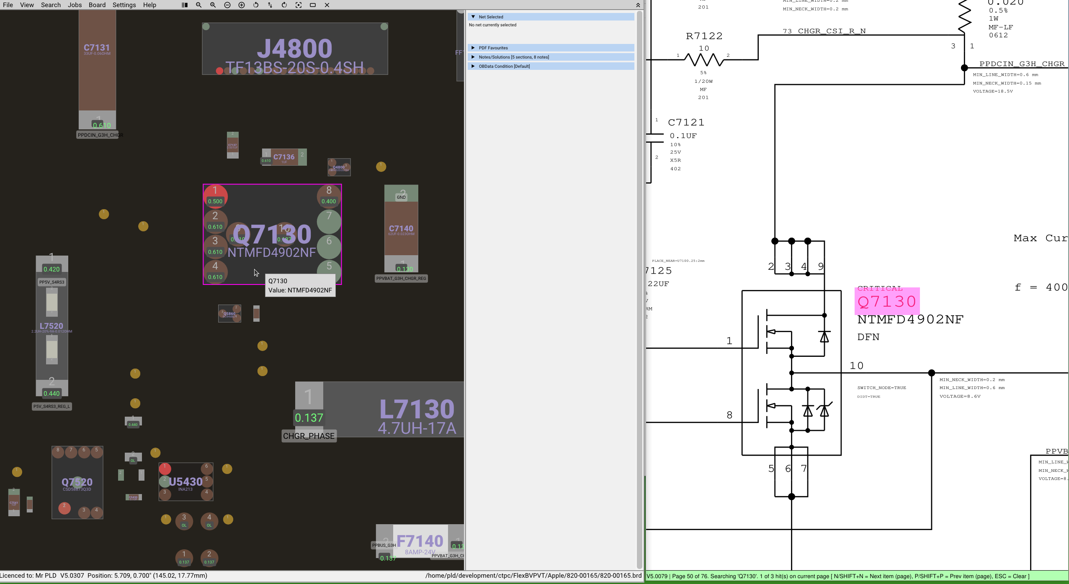
Task: Click CHGR_CSI_R_N net name in schematic
Action: (x=832, y=31)
